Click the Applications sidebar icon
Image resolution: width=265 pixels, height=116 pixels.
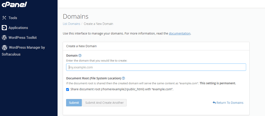pos(4,28)
